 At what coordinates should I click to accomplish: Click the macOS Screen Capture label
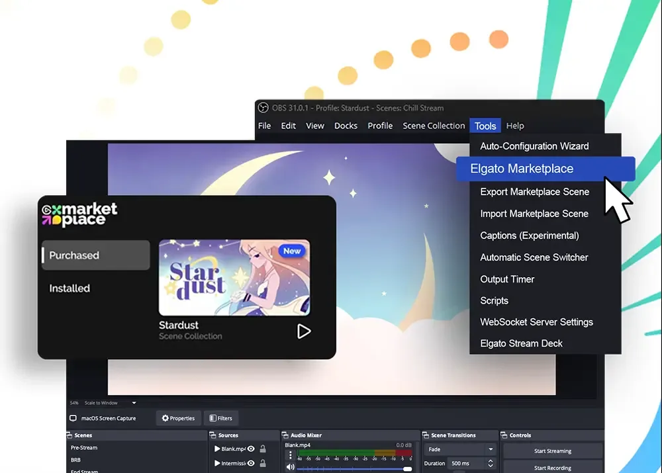tap(109, 418)
